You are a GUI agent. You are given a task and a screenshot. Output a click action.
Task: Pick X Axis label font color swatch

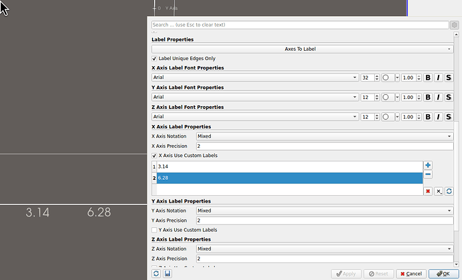(x=388, y=78)
